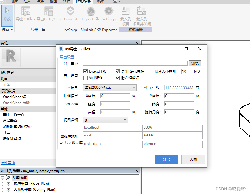Click the localhost database address field

[x=112, y=127]
